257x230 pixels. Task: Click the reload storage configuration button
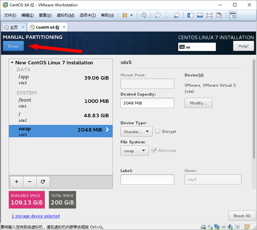(43, 182)
